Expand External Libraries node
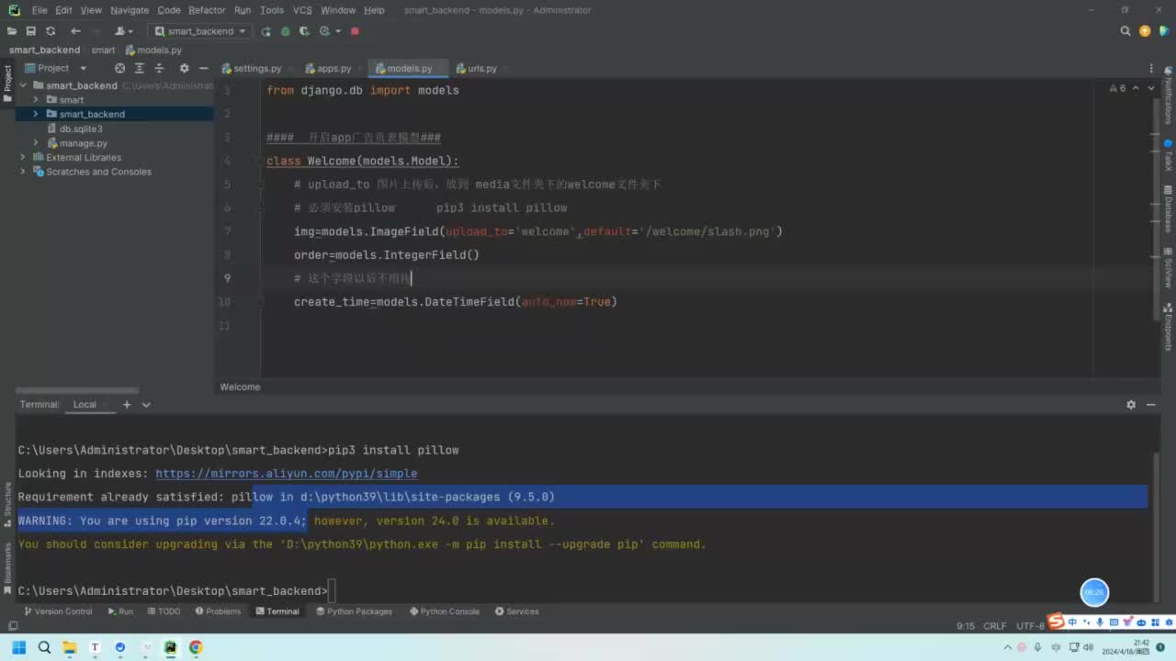 click(x=23, y=157)
